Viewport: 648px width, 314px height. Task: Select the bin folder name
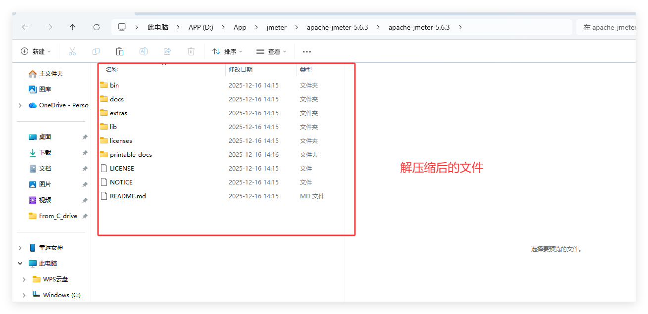(114, 85)
